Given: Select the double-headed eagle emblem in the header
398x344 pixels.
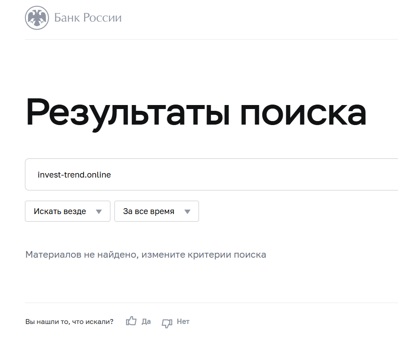Looking at the screenshot, I should tap(36, 18).
